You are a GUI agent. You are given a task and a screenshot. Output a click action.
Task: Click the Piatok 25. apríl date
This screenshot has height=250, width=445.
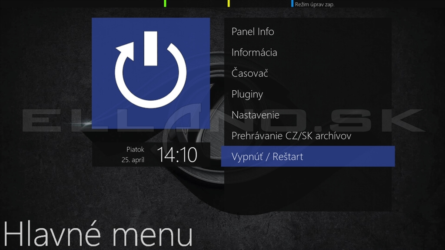[133, 155]
